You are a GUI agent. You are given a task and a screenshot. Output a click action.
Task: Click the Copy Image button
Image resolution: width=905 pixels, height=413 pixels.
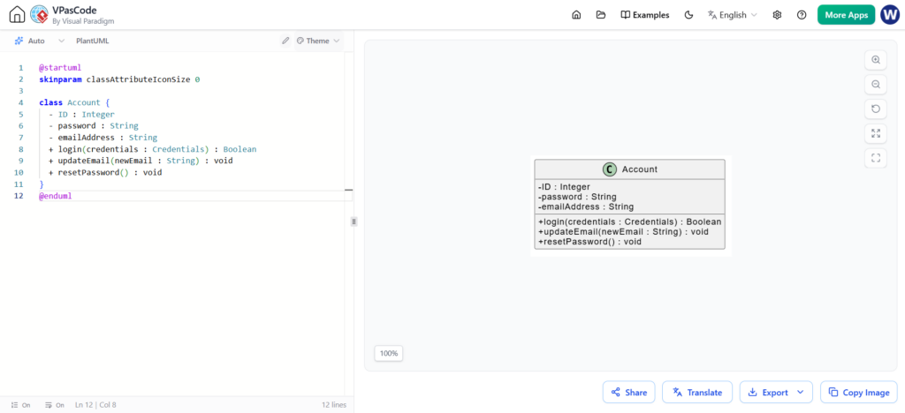click(x=859, y=393)
